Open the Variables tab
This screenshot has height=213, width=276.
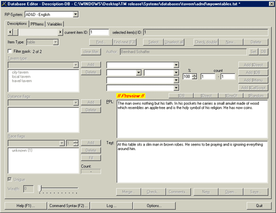[55, 24]
